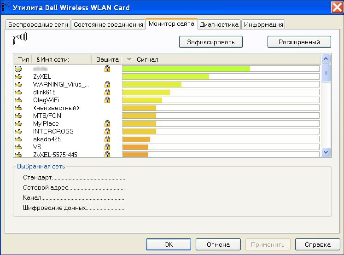Close the Dell Wireless WLAN Card window
The width and height of the screenshot is (344, 255).
337,7
